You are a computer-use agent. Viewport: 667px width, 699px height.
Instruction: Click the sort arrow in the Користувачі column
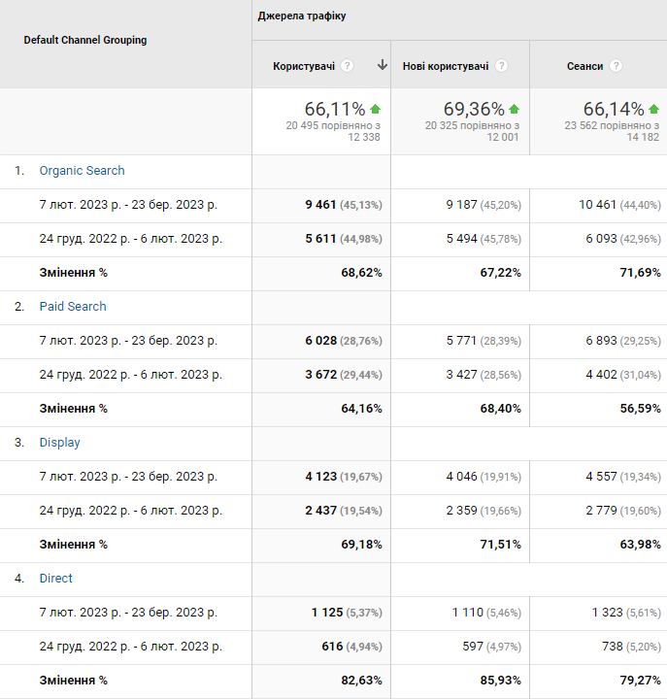pos(382,66)
